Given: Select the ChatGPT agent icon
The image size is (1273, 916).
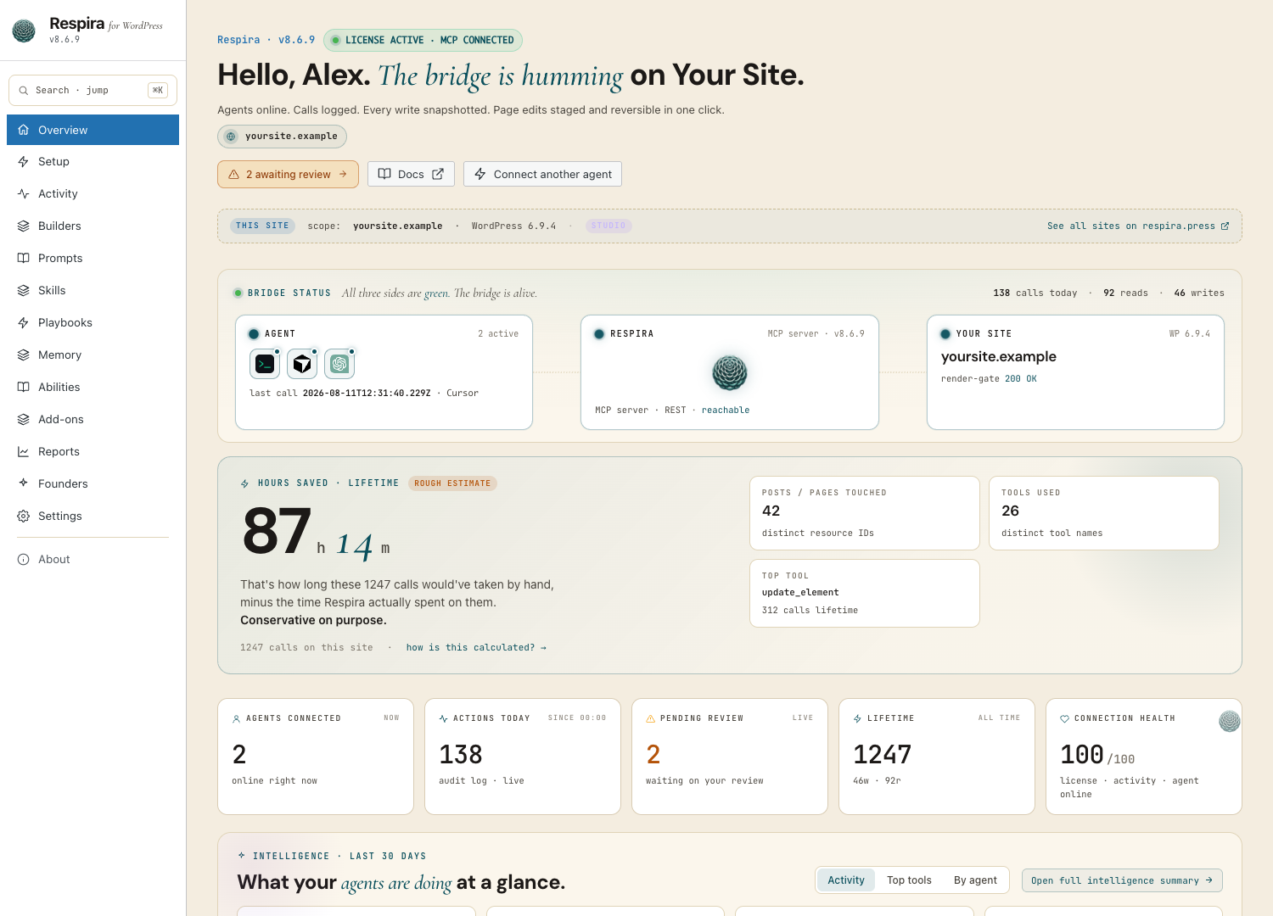Looking at the screenshot, I should point(339,365).
